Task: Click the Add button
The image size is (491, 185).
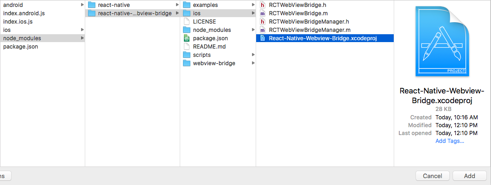Action: coord(469,176)
